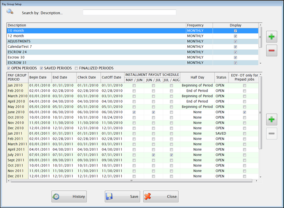
Task: Select the 12 month pay group row
Action: click(x=133, y=36)
